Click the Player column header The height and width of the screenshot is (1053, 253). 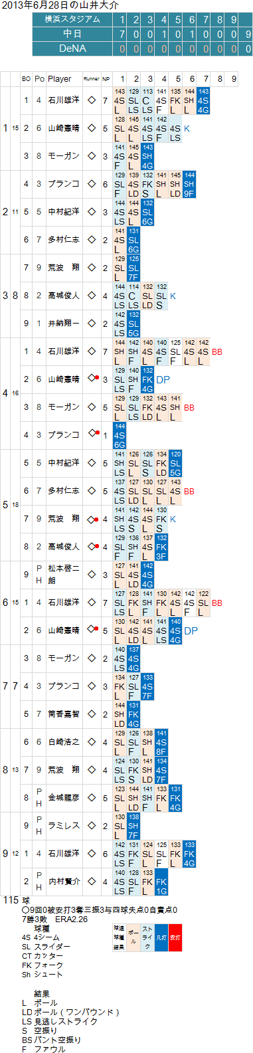point(60,78)
